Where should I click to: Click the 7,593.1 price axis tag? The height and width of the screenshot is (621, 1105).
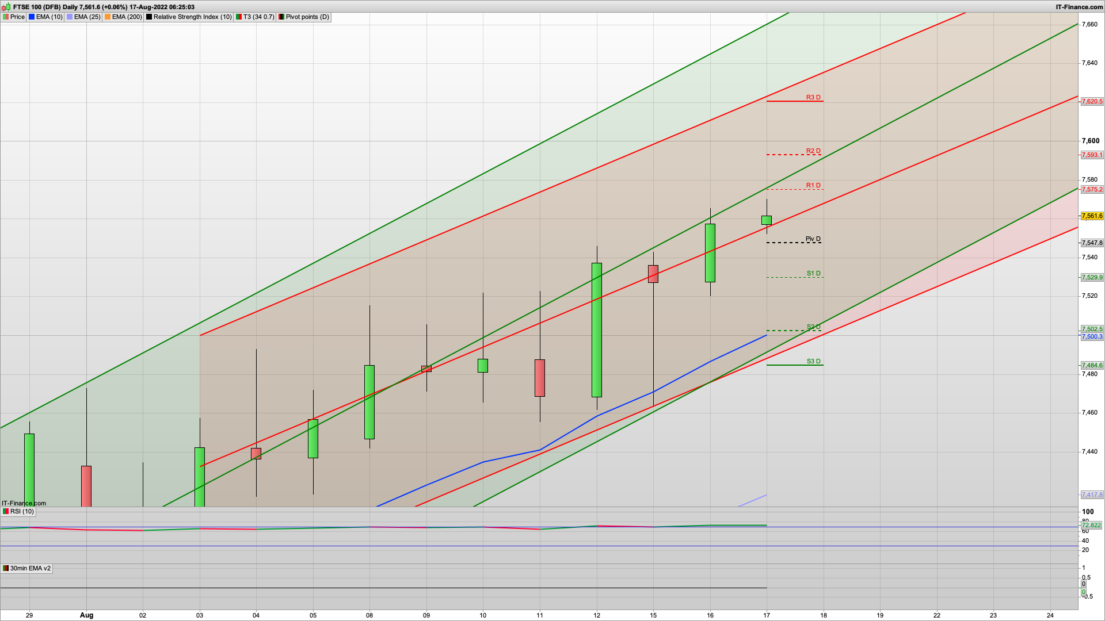point(1092,155)
